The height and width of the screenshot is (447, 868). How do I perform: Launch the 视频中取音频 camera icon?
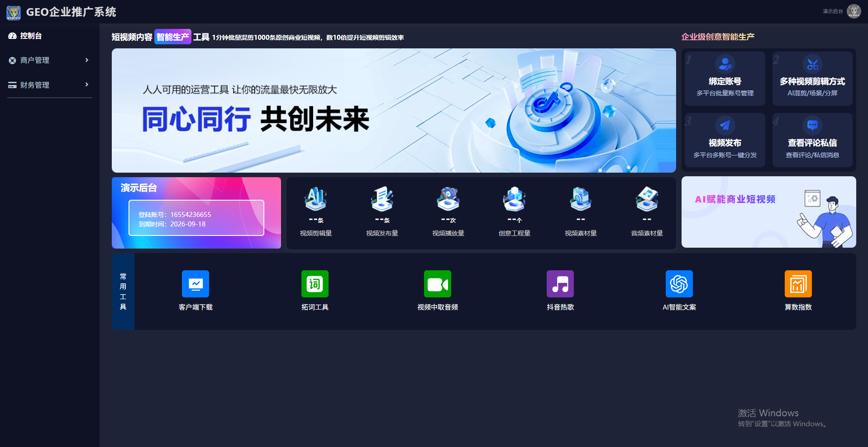(438, 284)
